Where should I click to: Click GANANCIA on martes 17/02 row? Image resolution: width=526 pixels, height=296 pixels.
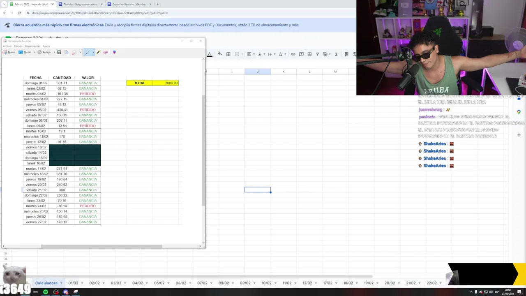pyautogui.click(x=88, y=169)
